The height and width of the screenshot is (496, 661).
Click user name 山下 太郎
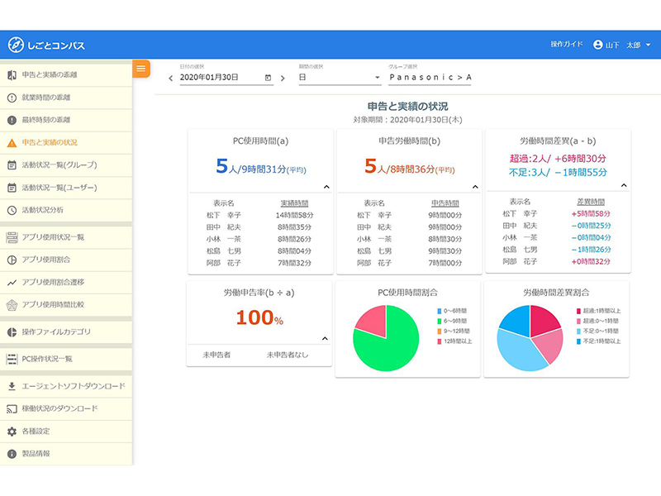(623, 45)
